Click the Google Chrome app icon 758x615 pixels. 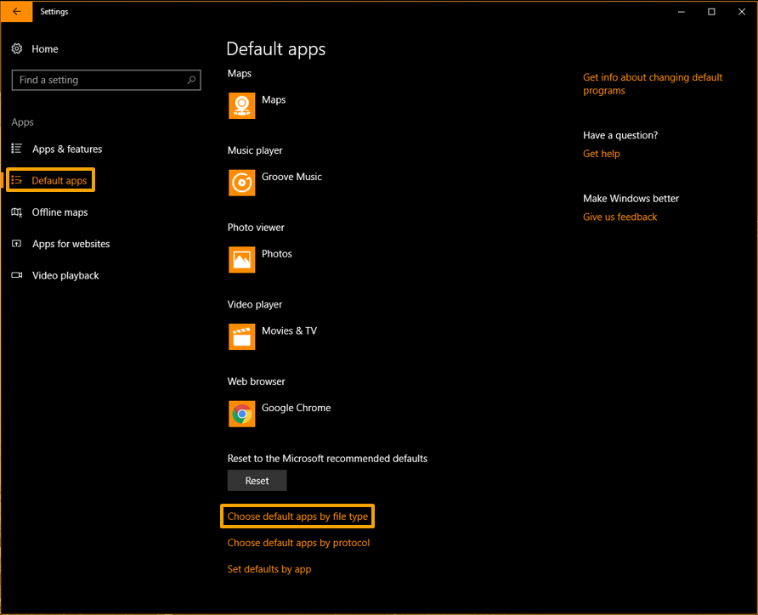point(241,414)
